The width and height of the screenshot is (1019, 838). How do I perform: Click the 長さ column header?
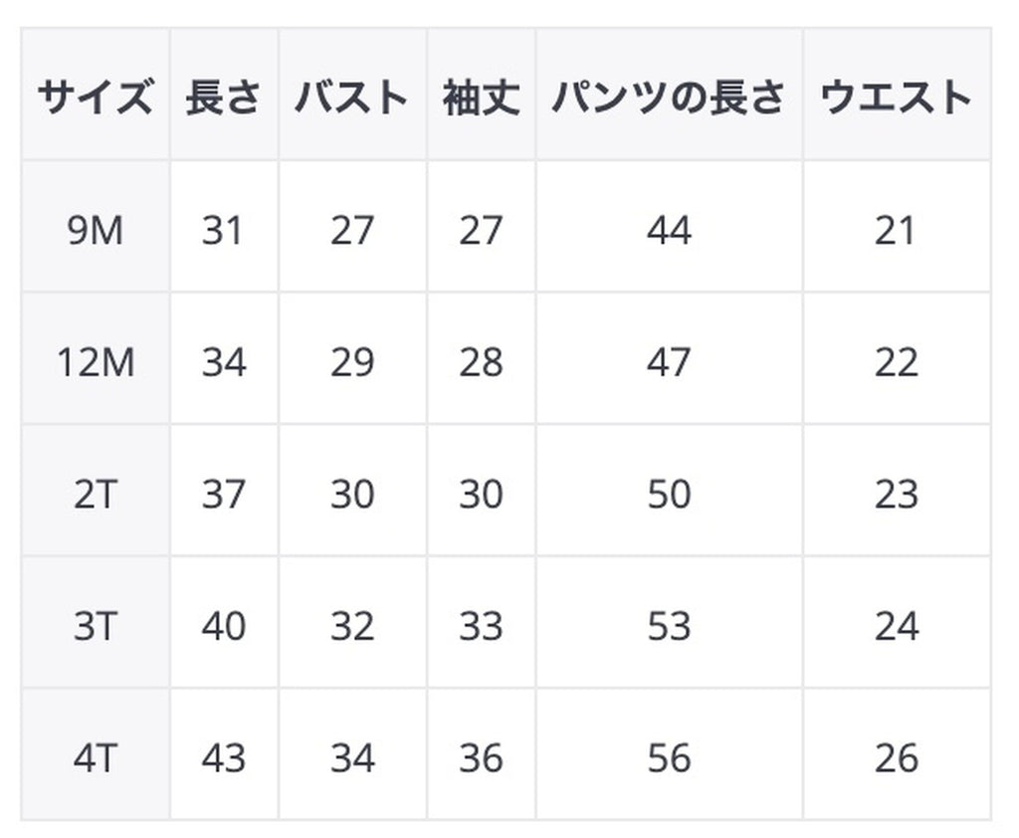pyautogui.click(x=223, y=98)
